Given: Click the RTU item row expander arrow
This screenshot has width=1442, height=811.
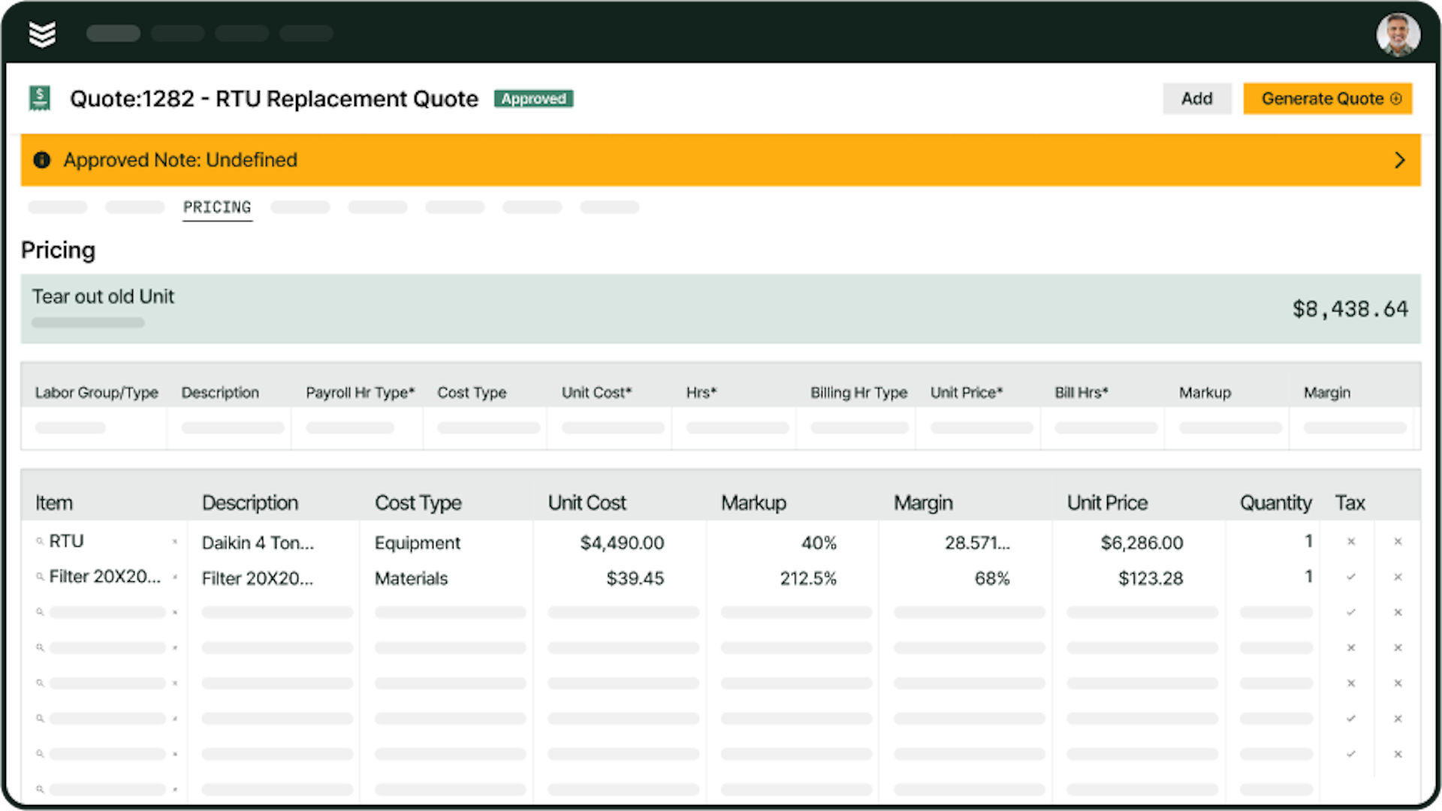Looking at the screenshot, I should click(x=174, y=541).
